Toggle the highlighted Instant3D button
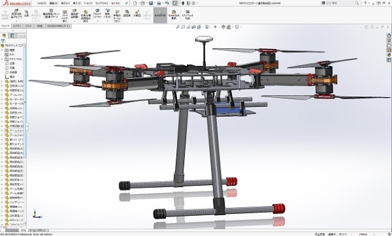This screenshot has width=392, height=236. click(160, 15)
